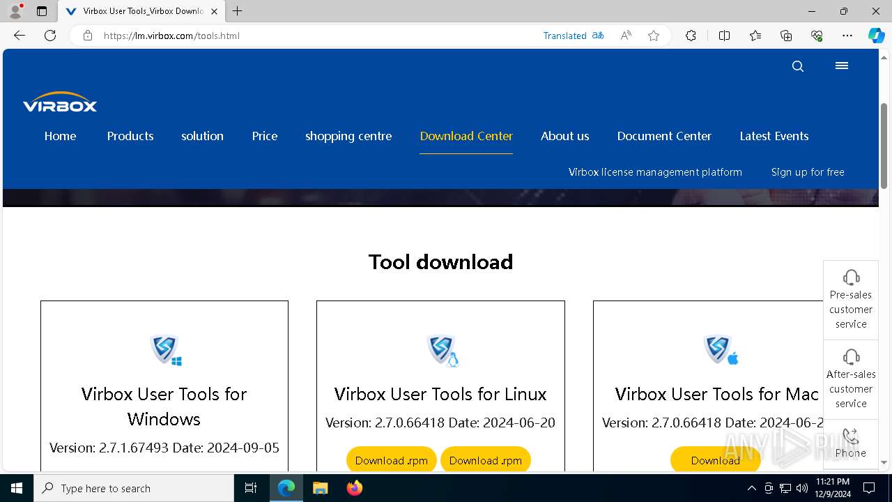Open the Favorites list icon
This screenshot has width=892, height=502.
pyautogui.click(x=755, y=36)
